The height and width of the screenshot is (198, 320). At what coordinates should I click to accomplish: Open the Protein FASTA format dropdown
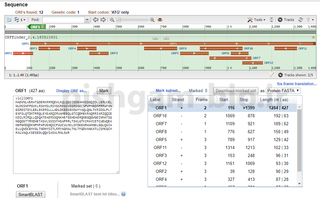pyautogui.click(x=283, y=91)
